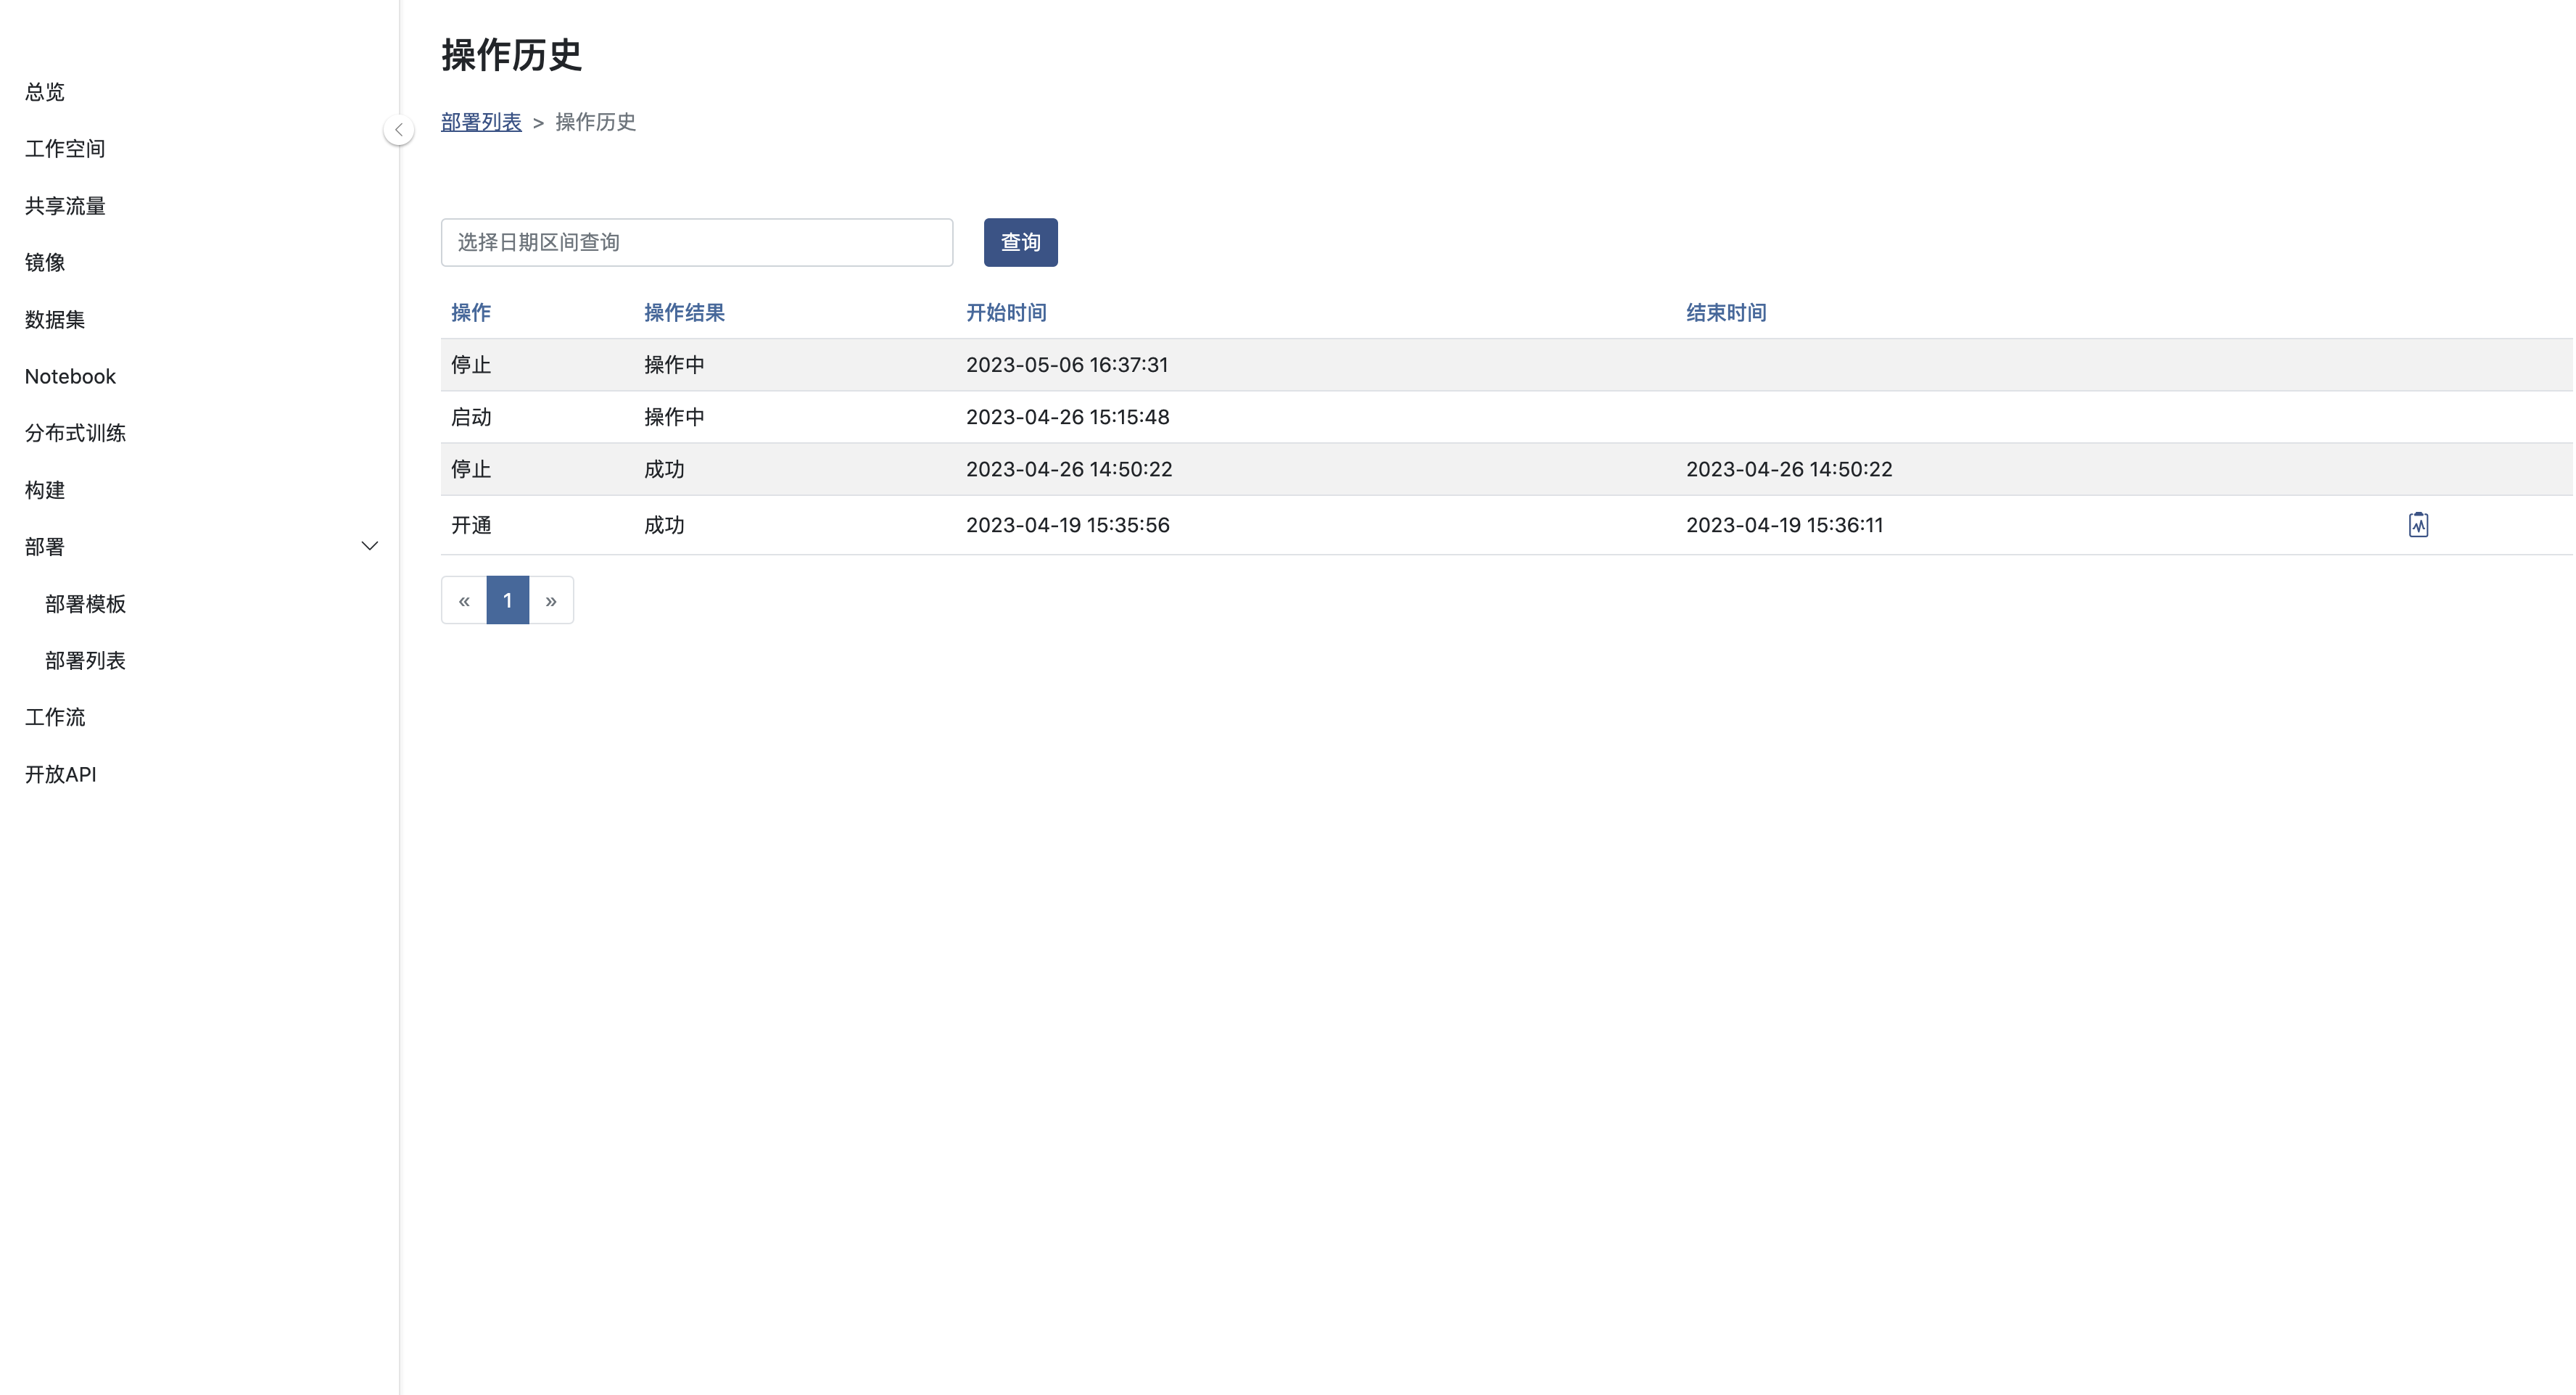This screenshot has height=1395, width=2576.
Task: Open Notebook from the sidebar
Action: coord(70,376)
